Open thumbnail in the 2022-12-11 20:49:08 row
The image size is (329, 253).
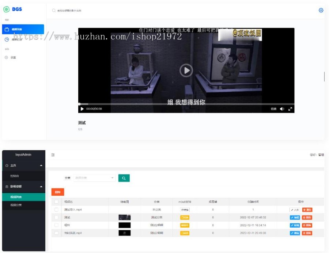(124, 233)
